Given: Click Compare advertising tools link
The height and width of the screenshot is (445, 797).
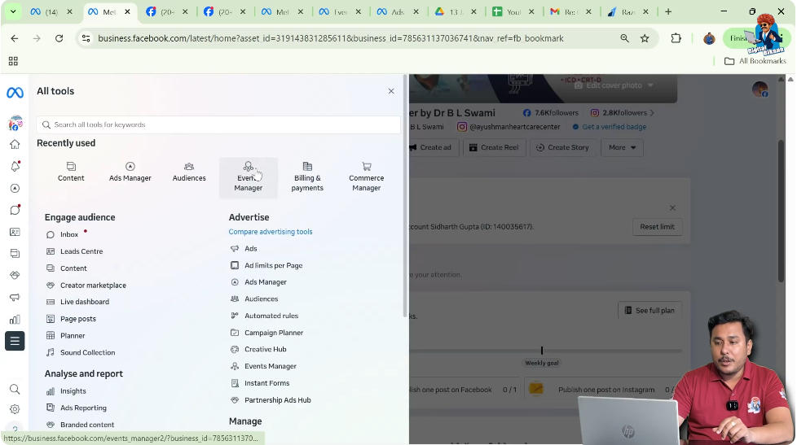Looking at the screenshot, I should (271, 232).
